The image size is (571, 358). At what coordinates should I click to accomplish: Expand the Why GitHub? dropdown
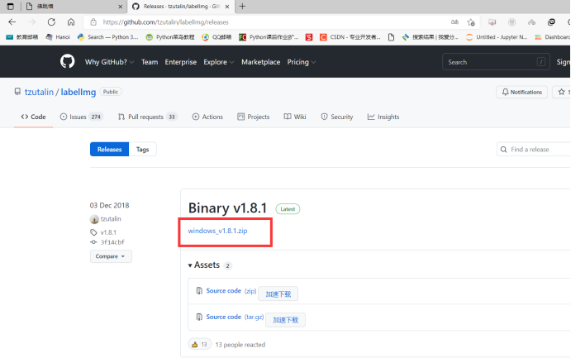click(110, 62)
